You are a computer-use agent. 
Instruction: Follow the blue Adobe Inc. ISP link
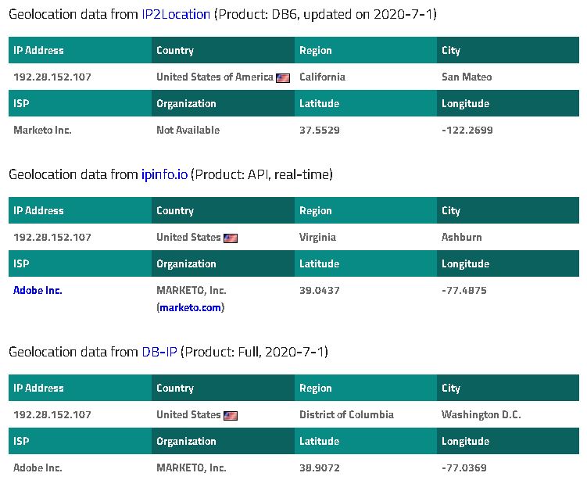[x=38, y=290]
